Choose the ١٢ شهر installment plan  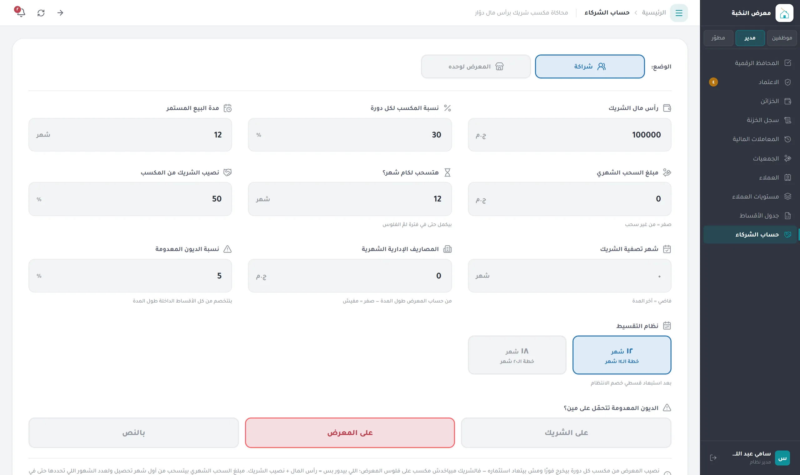point(622,355)
